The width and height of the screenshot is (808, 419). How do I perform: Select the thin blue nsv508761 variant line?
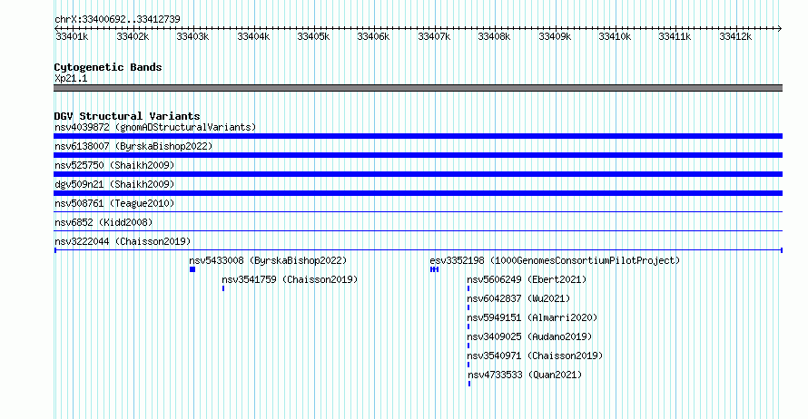[x=418, y=211]
